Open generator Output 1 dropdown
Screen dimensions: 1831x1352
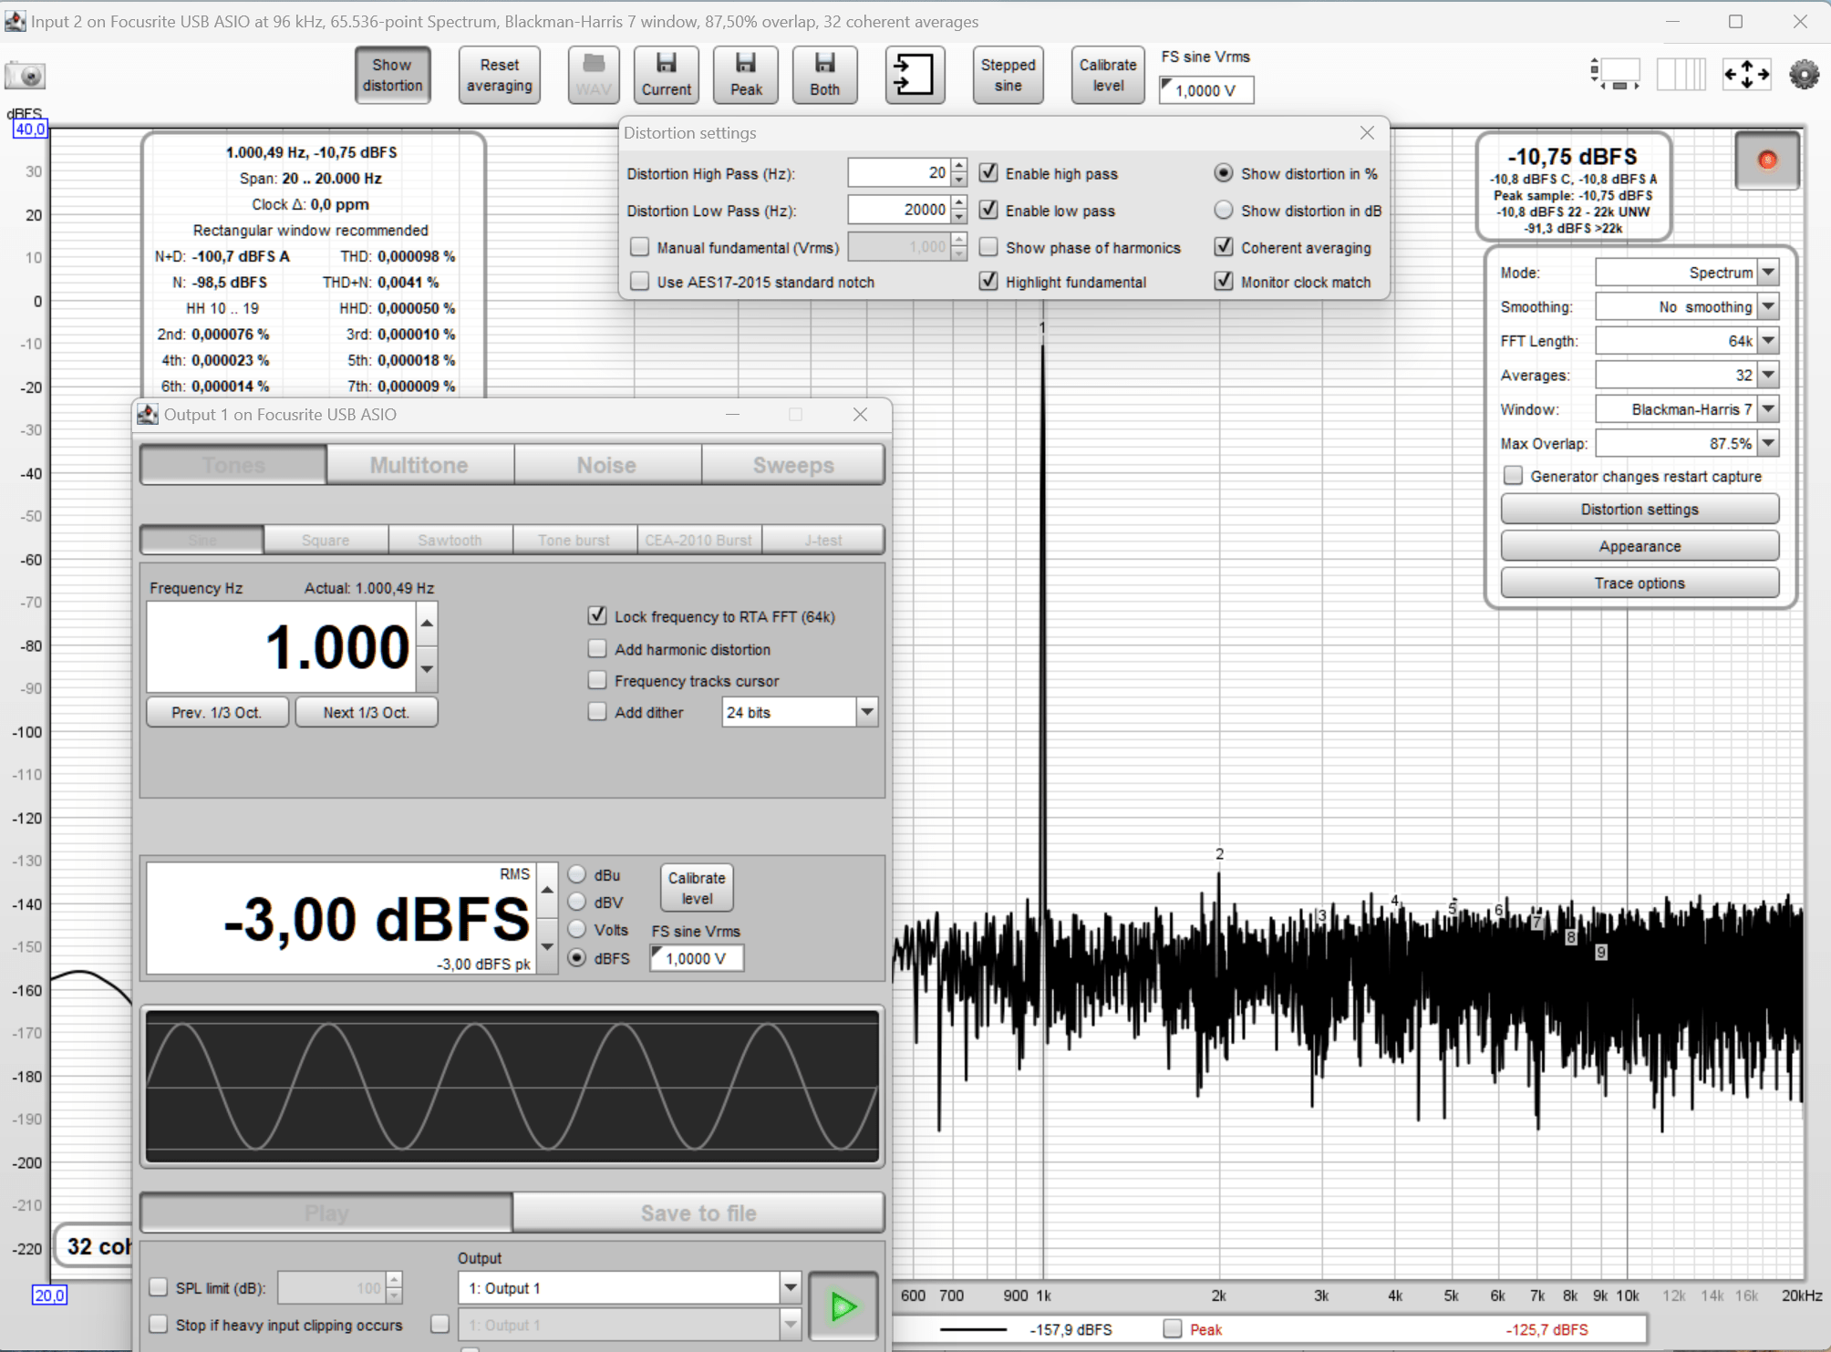(790, 1288)
